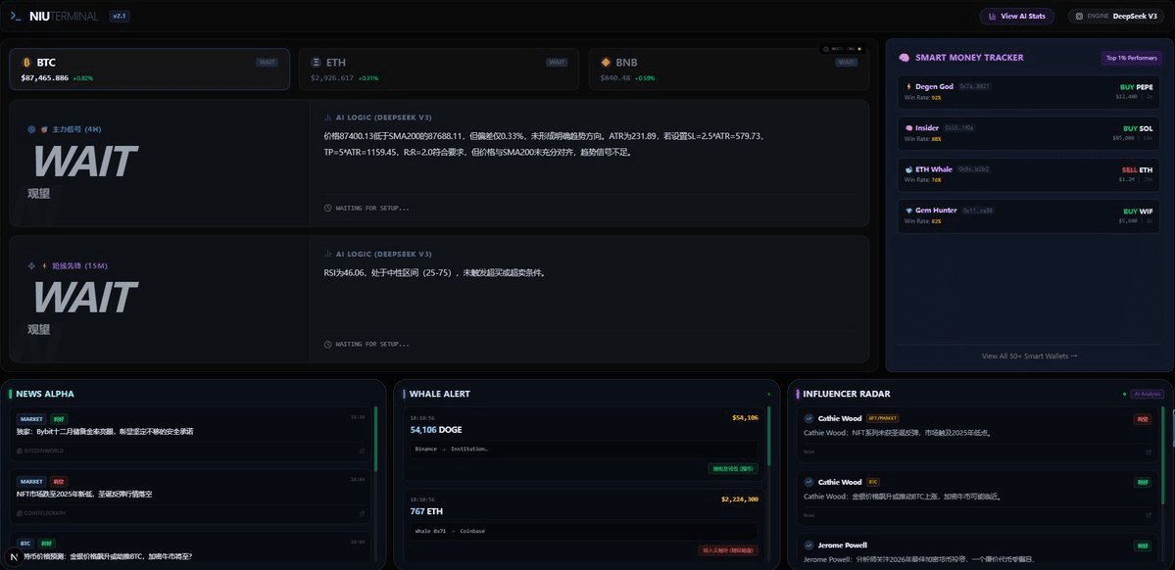
Task: Switch to the BTC ticker tab
Action: tap(149, 69)
